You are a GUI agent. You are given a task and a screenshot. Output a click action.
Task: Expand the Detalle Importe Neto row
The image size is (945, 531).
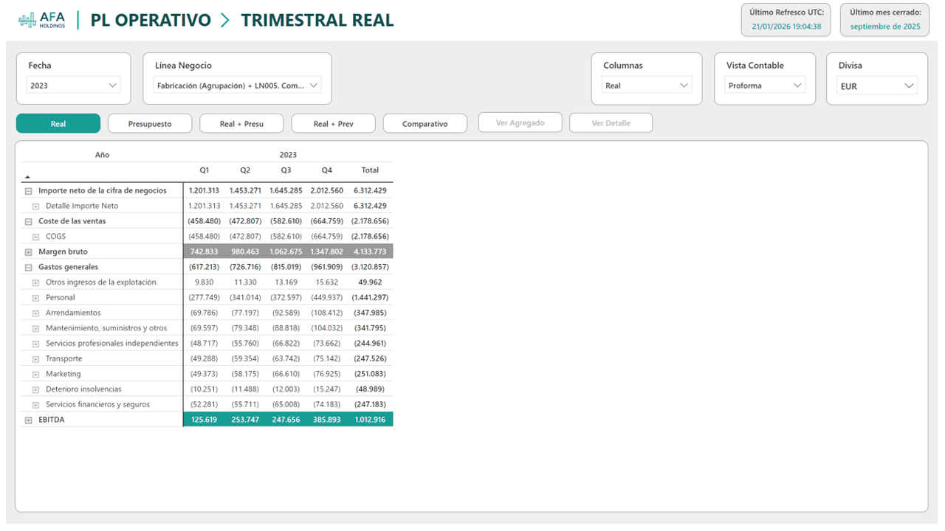[x=35, y=206]
